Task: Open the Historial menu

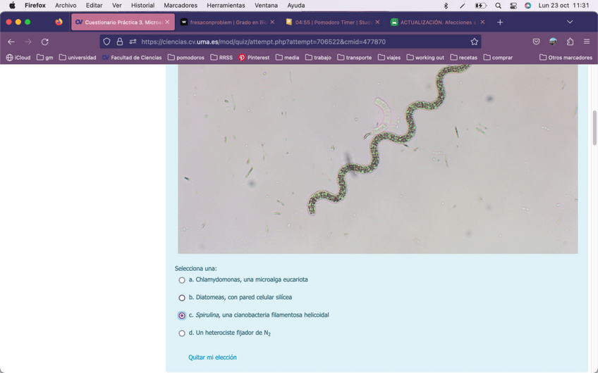Action: (x=142, y=6)
